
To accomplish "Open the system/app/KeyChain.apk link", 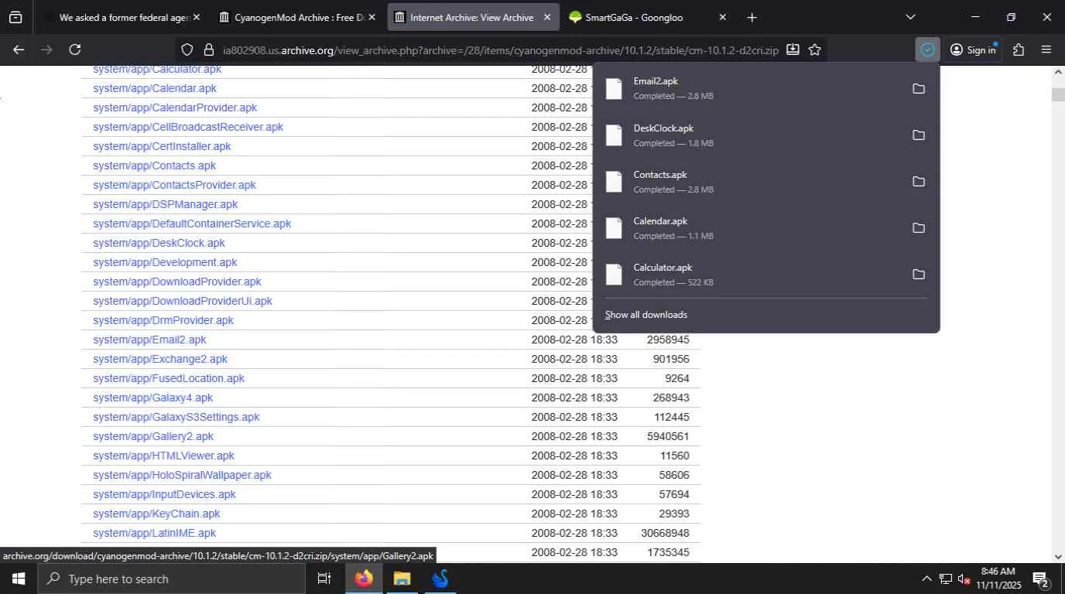I will (156, 514).
